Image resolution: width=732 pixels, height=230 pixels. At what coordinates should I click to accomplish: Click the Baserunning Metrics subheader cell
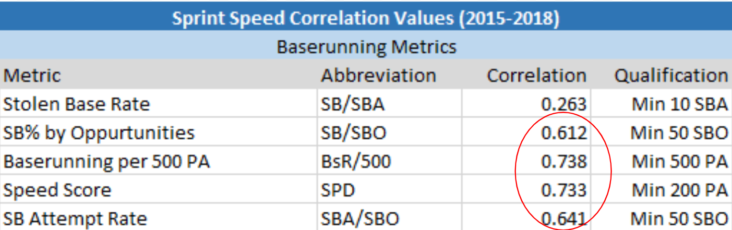366,47
